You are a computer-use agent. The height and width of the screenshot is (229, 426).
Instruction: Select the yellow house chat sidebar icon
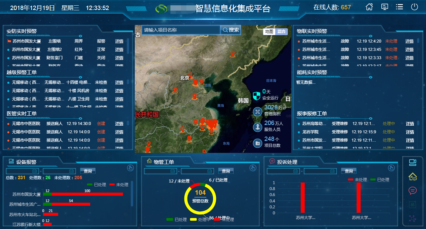413,176
